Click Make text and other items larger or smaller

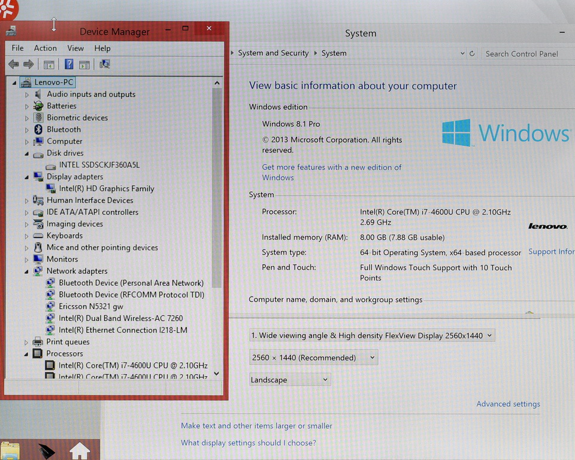point(256,425)
